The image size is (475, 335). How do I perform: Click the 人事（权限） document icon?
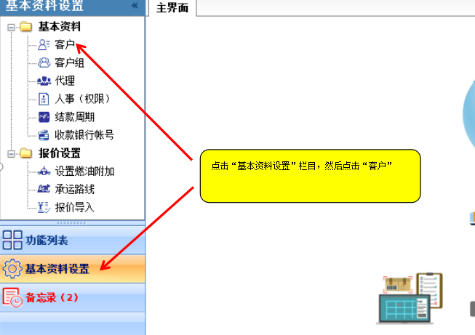coord(44,99)
